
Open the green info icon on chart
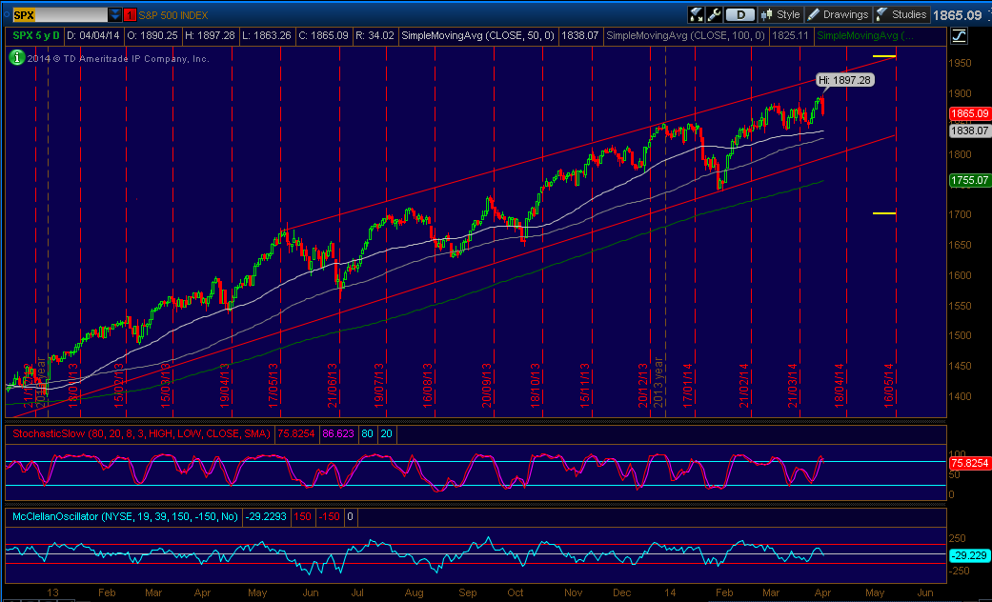(15, 59)
